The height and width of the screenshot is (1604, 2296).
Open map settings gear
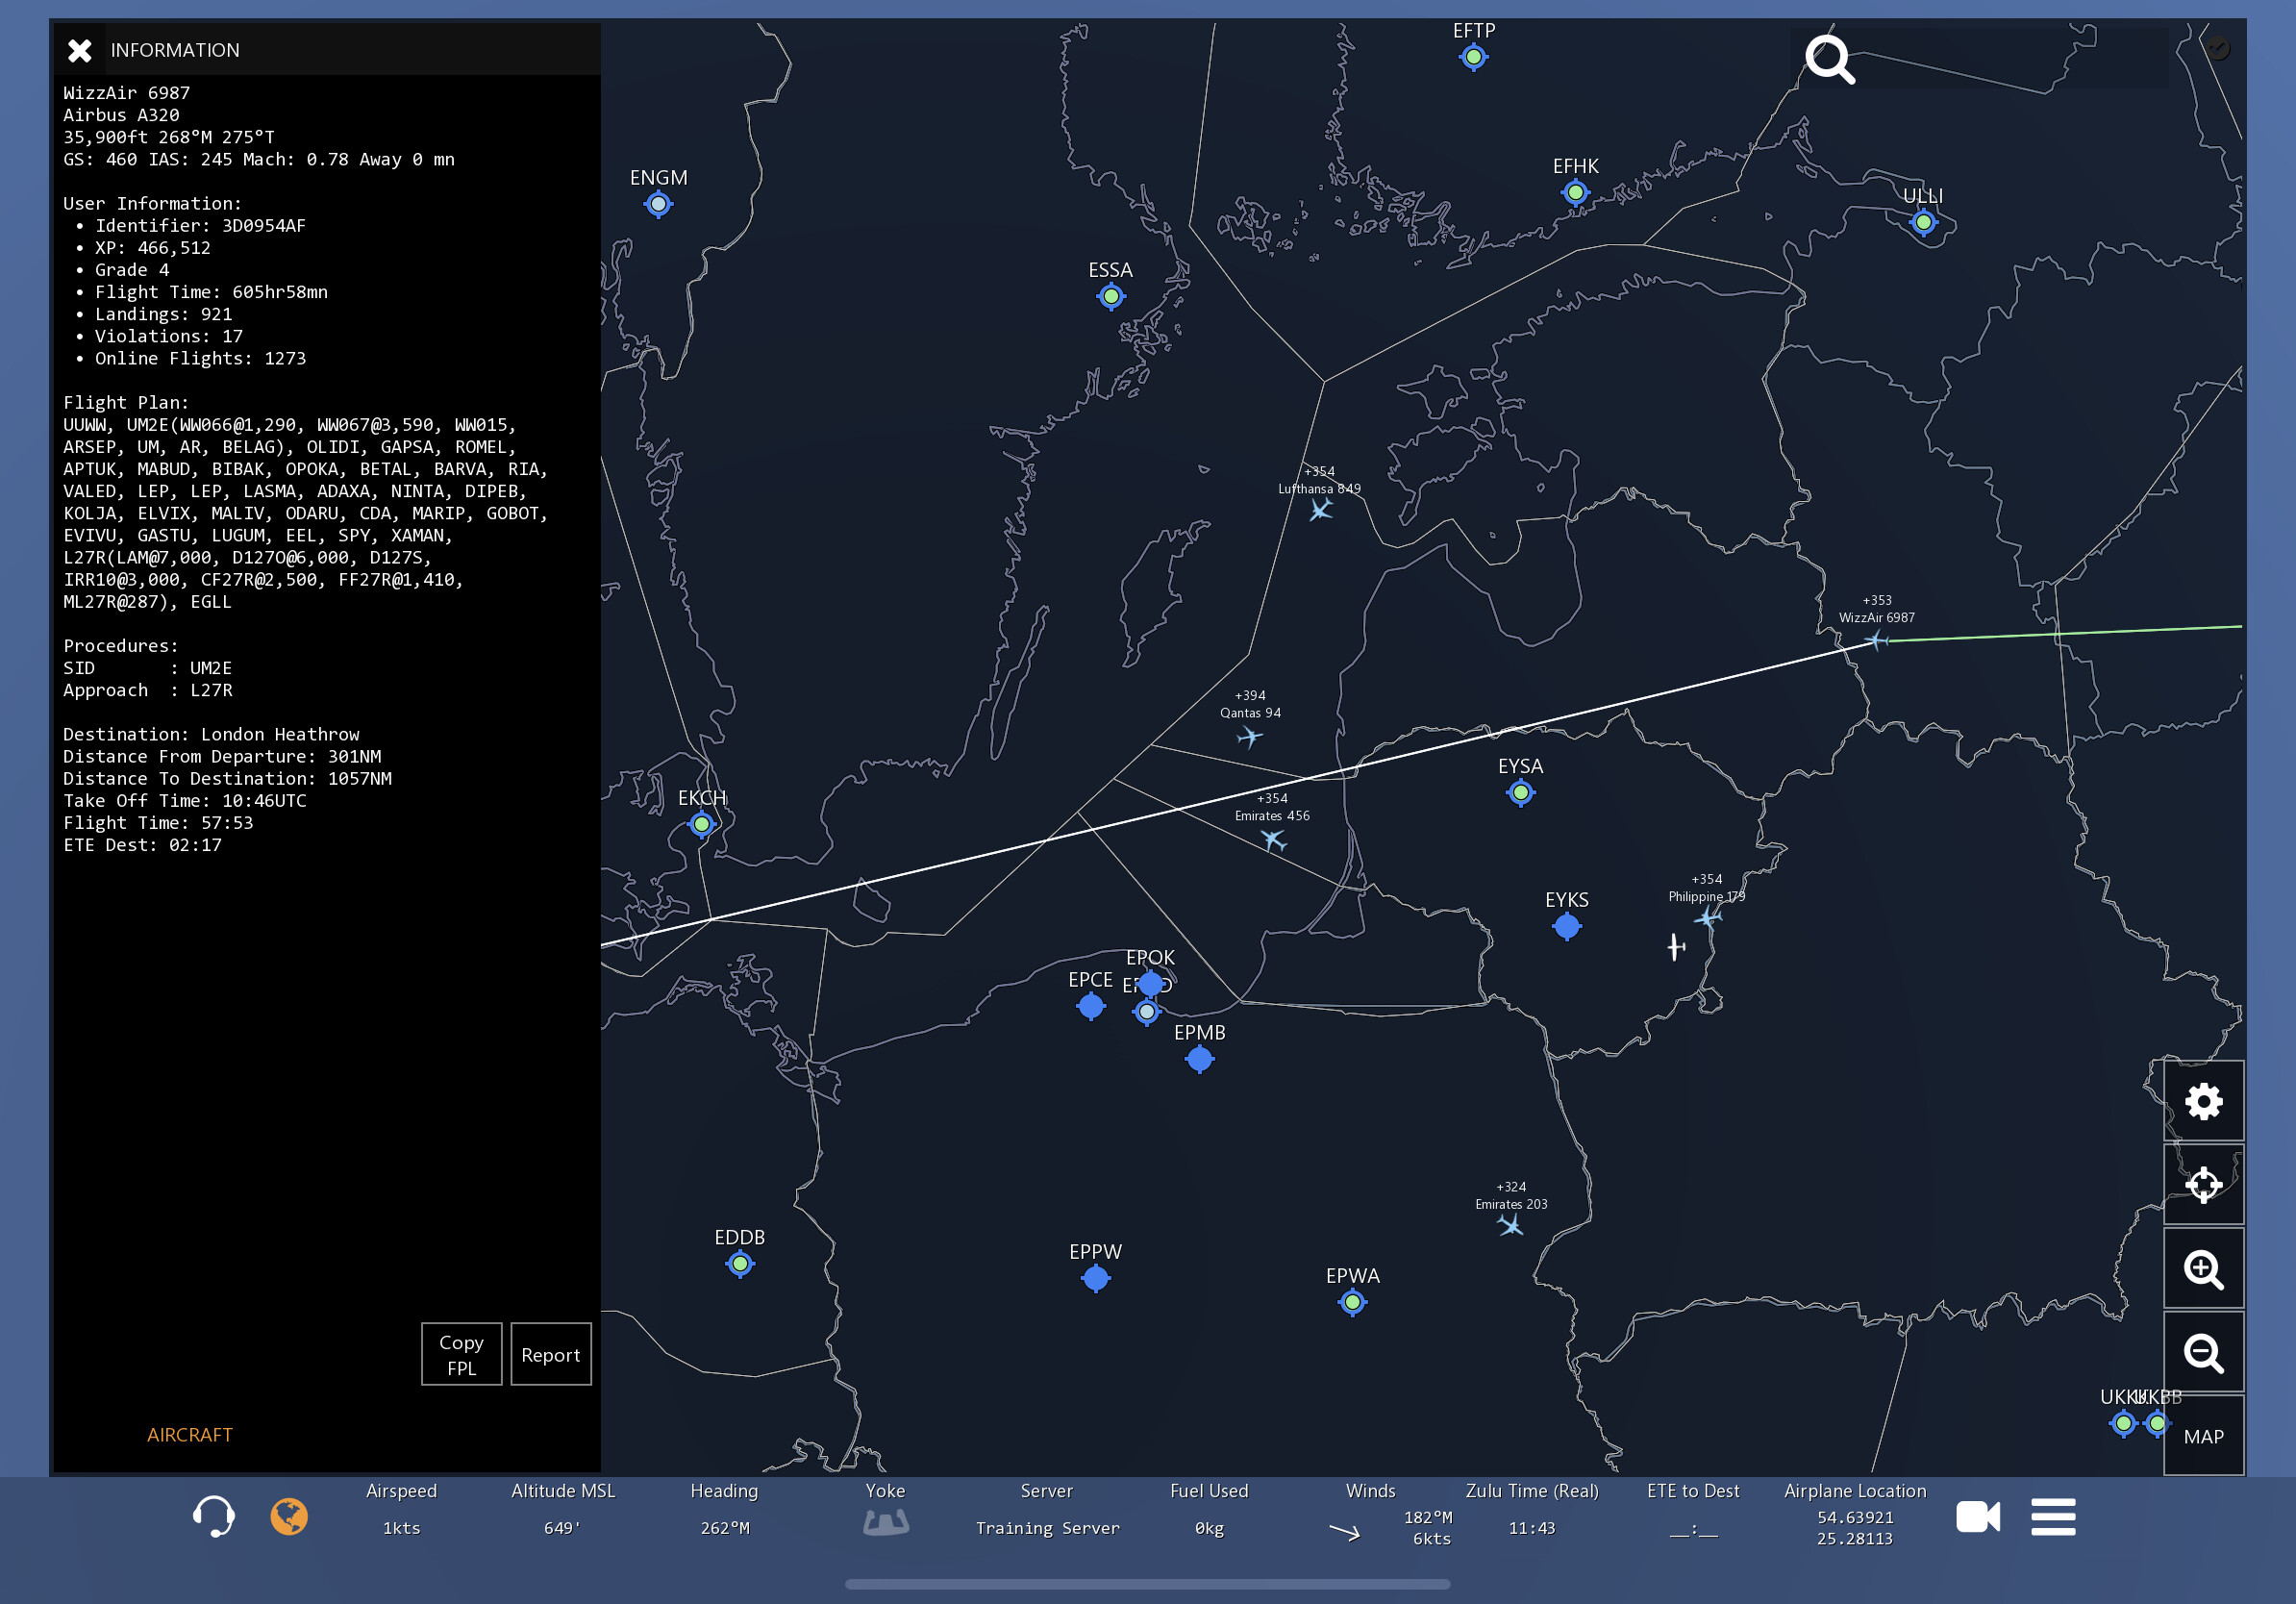click(x=2203, y=1102)
